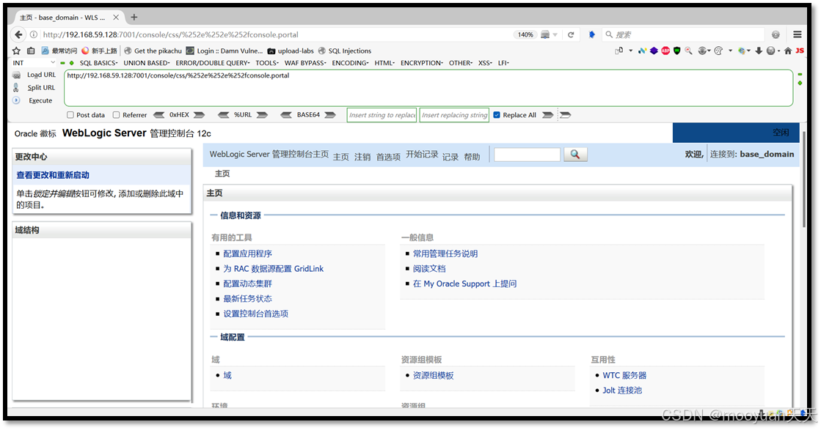Uncheck the Replace All checkbox
The width and height of the screenshot is (821, 430).
(x=497, y=115)
